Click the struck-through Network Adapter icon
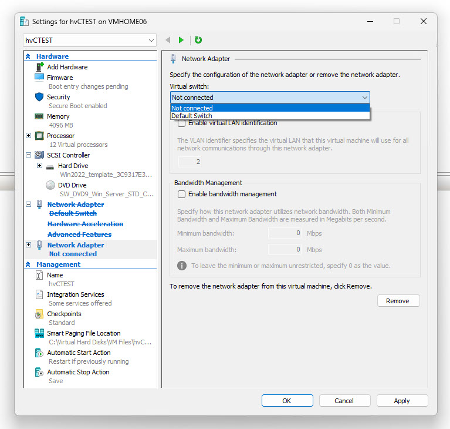Viewport: 450px width, 429px height. click(40, 205)
